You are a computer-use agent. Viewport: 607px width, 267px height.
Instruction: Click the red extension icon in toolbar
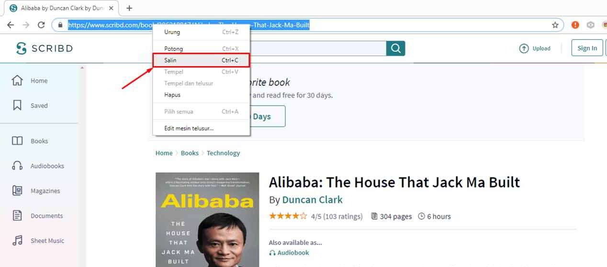tap(575, 25)
